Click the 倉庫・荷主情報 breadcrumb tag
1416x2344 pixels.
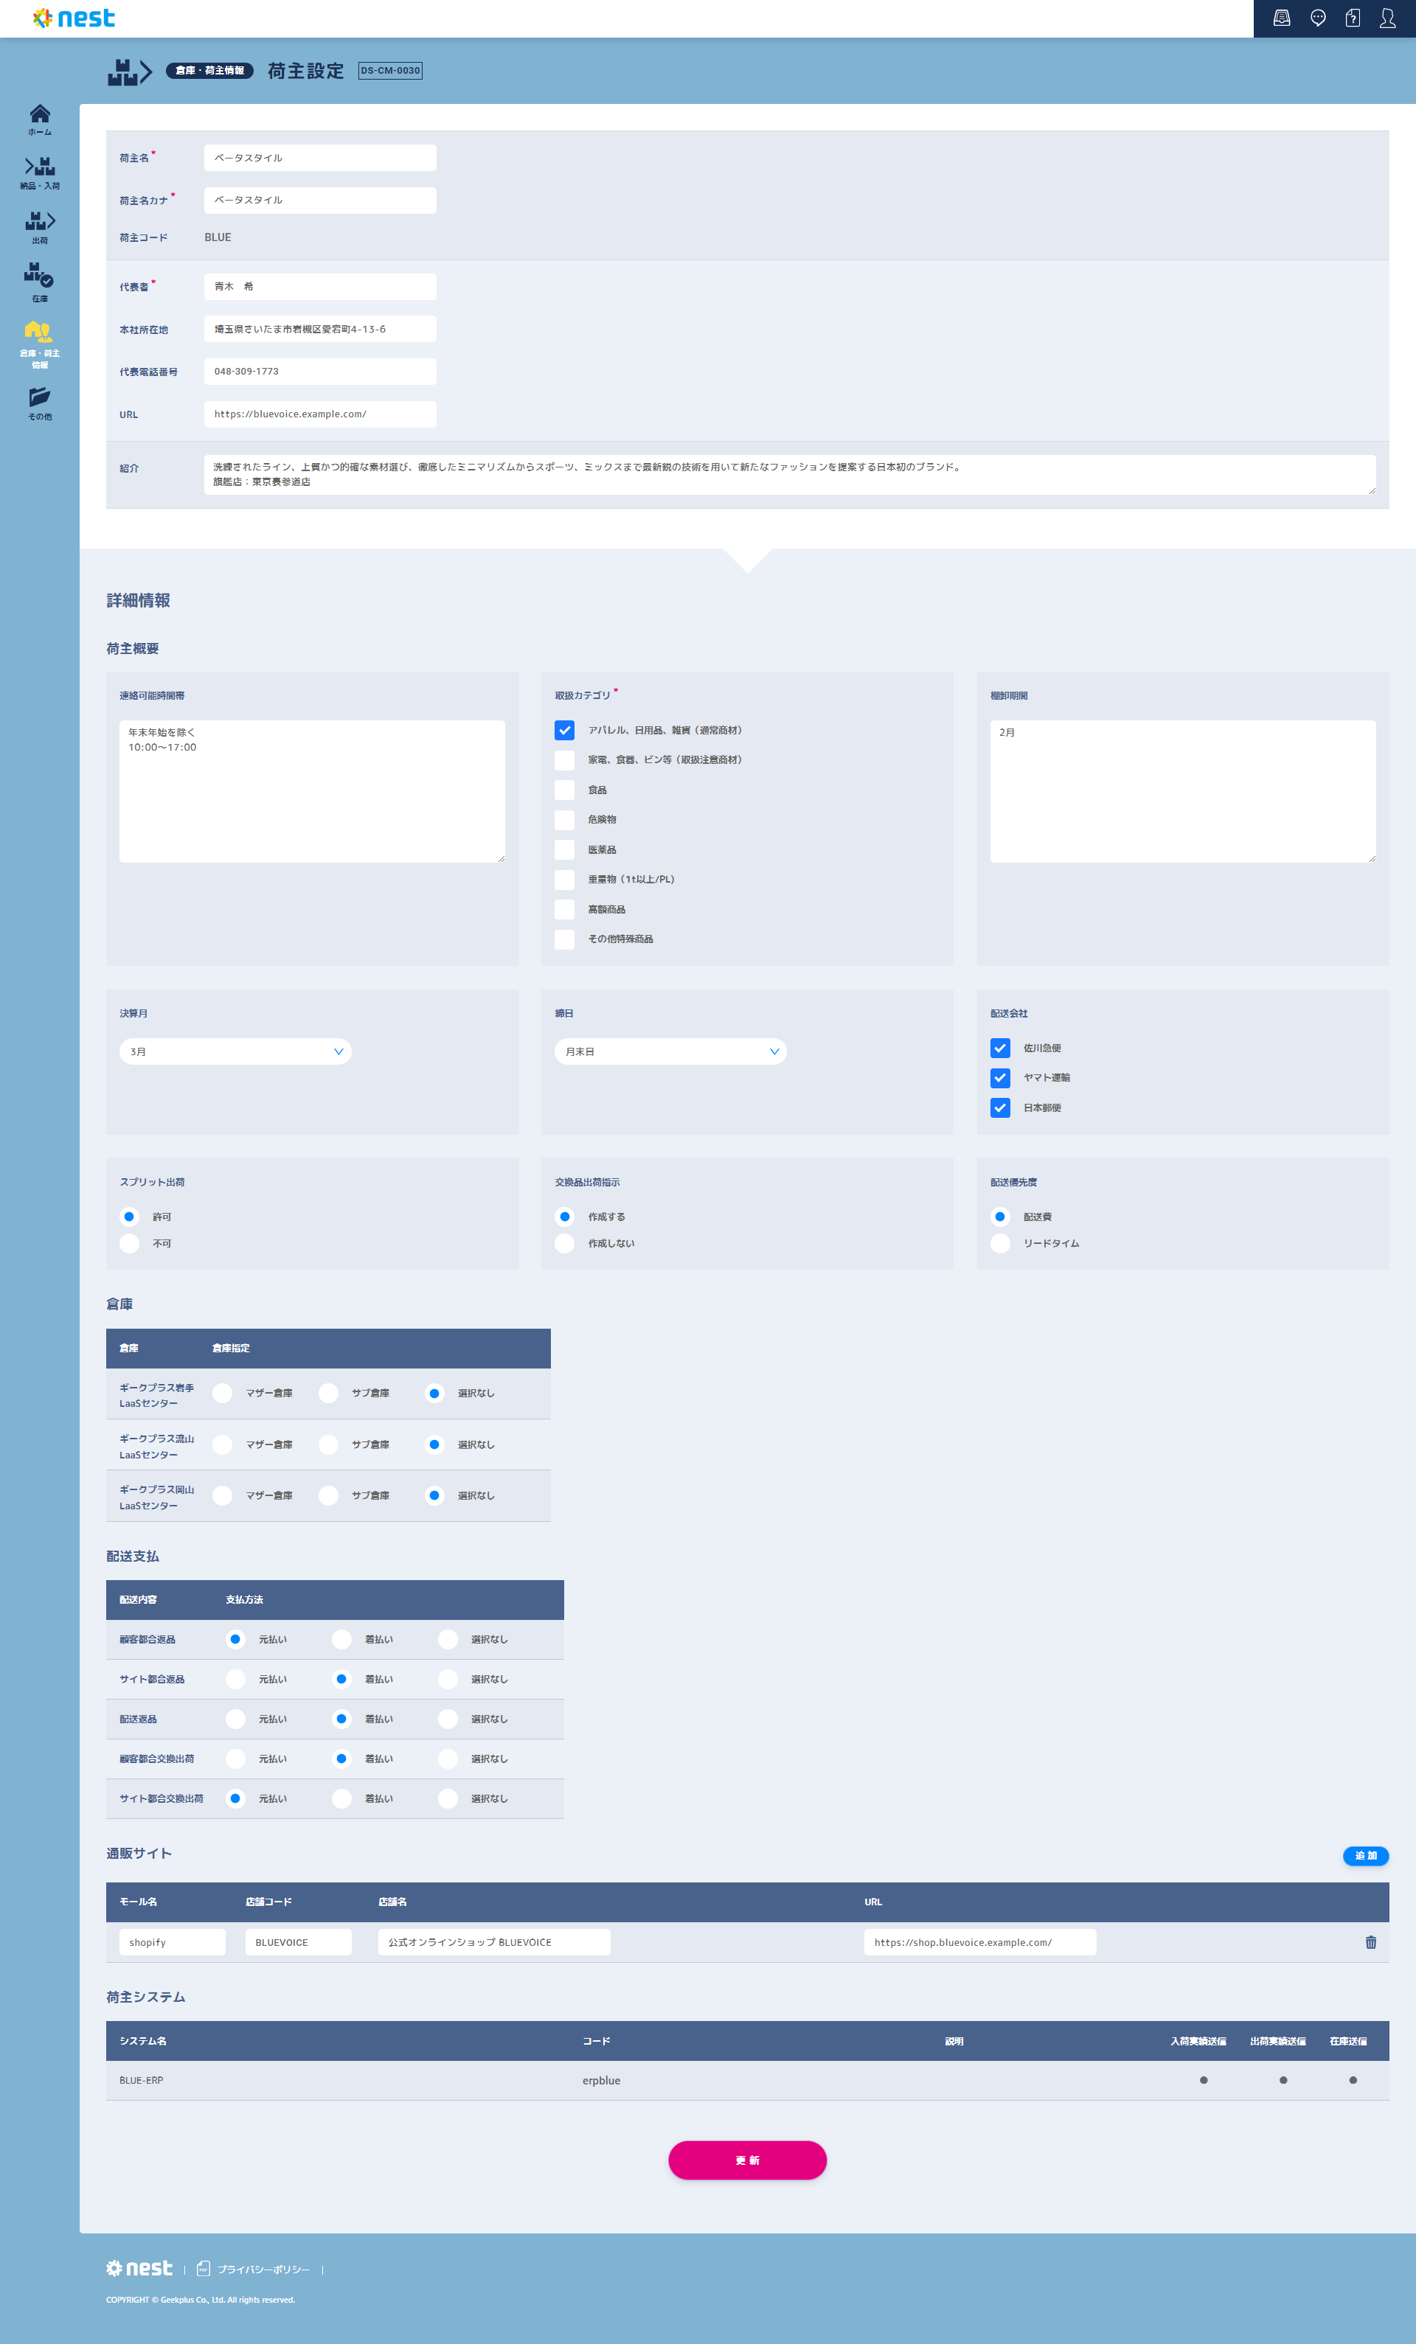coord(209,70)
